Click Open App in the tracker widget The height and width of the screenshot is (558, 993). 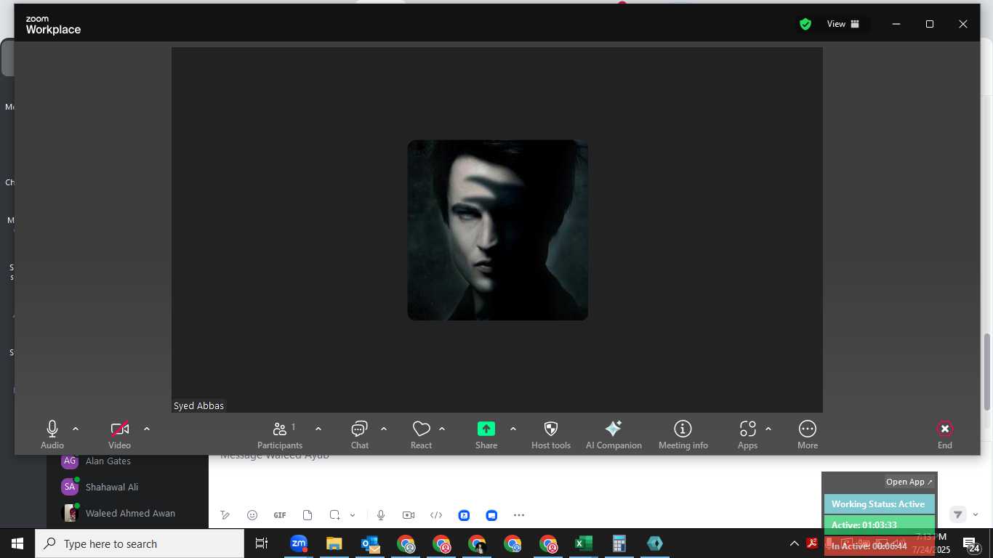click(x=909, y=482)
